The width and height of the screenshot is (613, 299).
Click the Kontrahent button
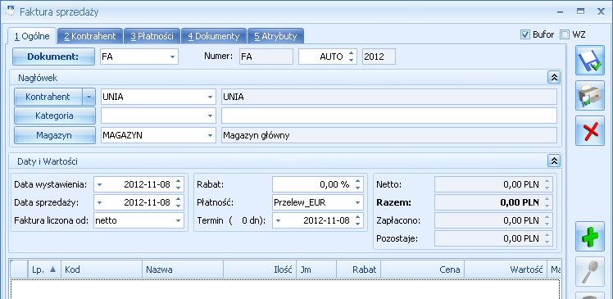pyautogui.click(x=48, y=97)
